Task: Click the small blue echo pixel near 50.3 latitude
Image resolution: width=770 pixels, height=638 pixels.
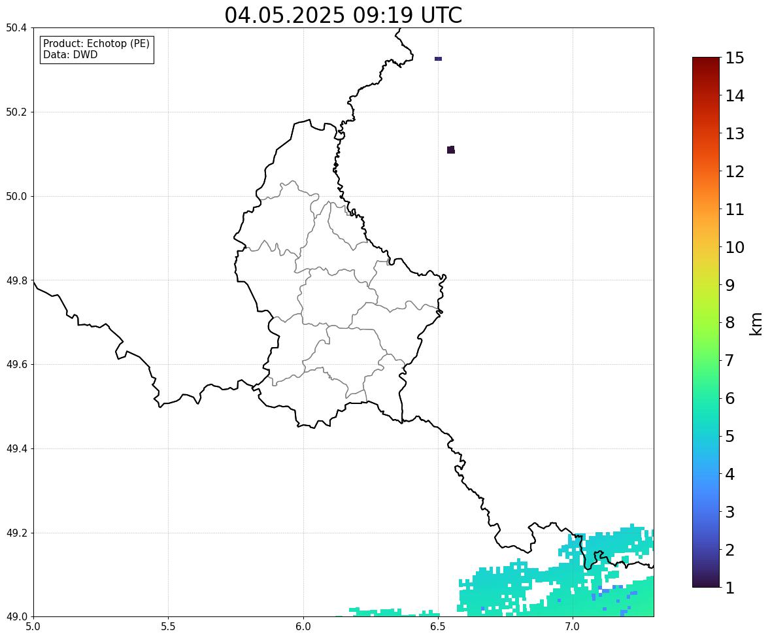Action: pos(438,59)
